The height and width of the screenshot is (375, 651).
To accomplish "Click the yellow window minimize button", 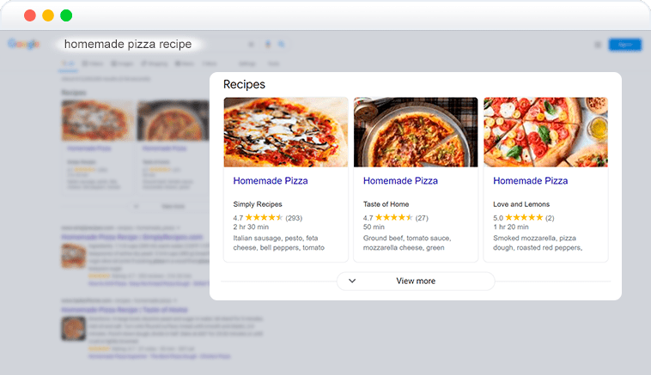I will coord(48,15).
